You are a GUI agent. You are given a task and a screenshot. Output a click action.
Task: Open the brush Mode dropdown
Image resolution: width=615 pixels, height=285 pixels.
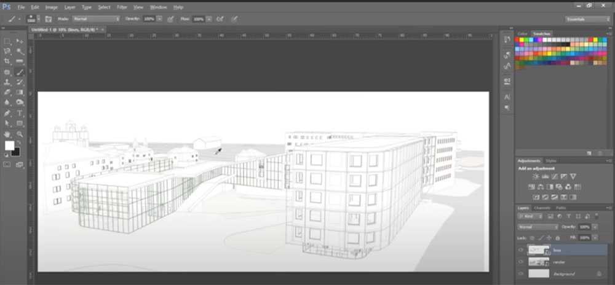95,19
